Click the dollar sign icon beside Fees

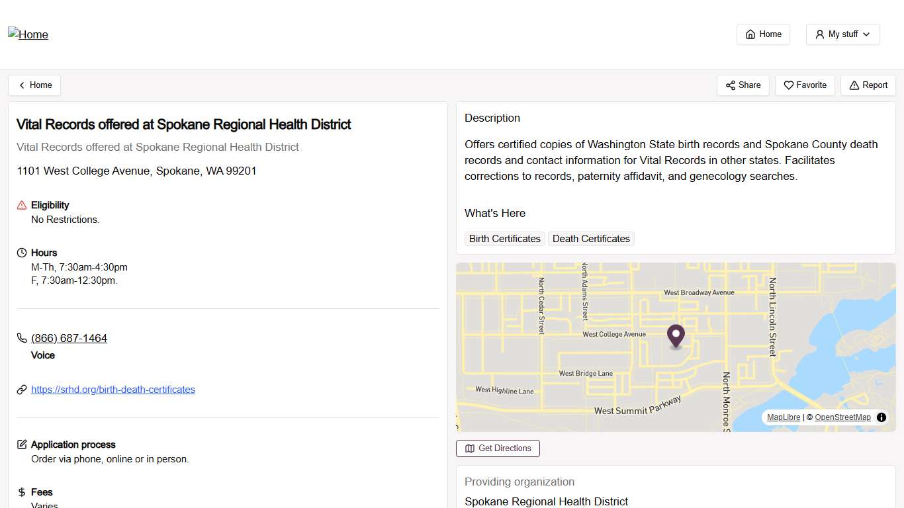[x=21, y=491]
